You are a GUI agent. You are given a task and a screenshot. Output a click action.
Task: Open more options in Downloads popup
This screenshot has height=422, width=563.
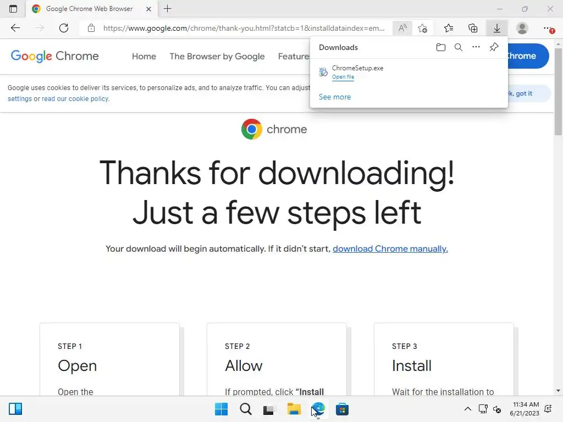click(476, 47)
